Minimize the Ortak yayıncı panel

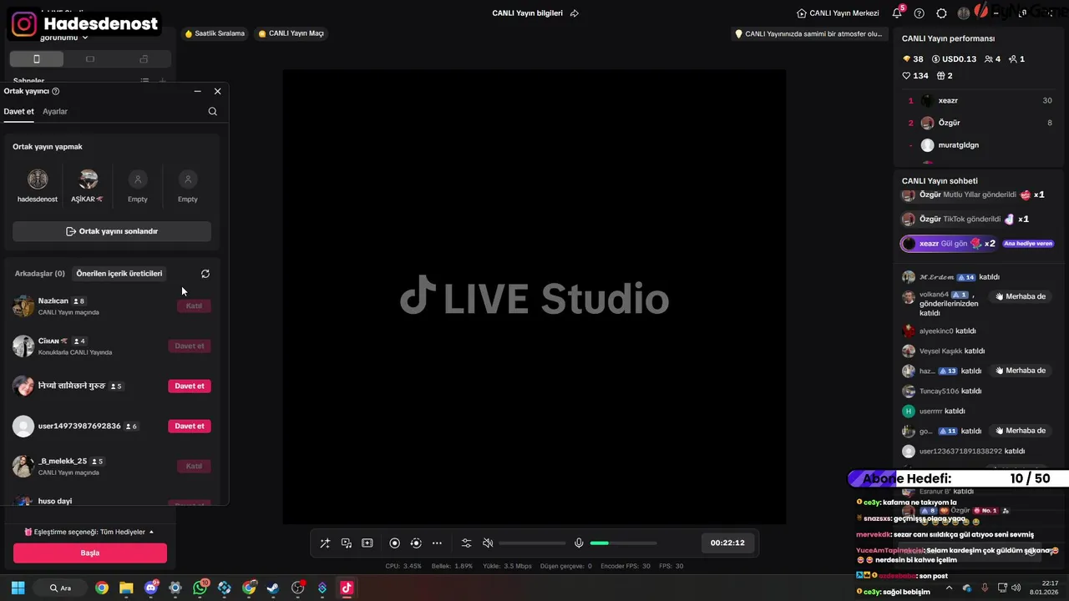click(197, 91)
